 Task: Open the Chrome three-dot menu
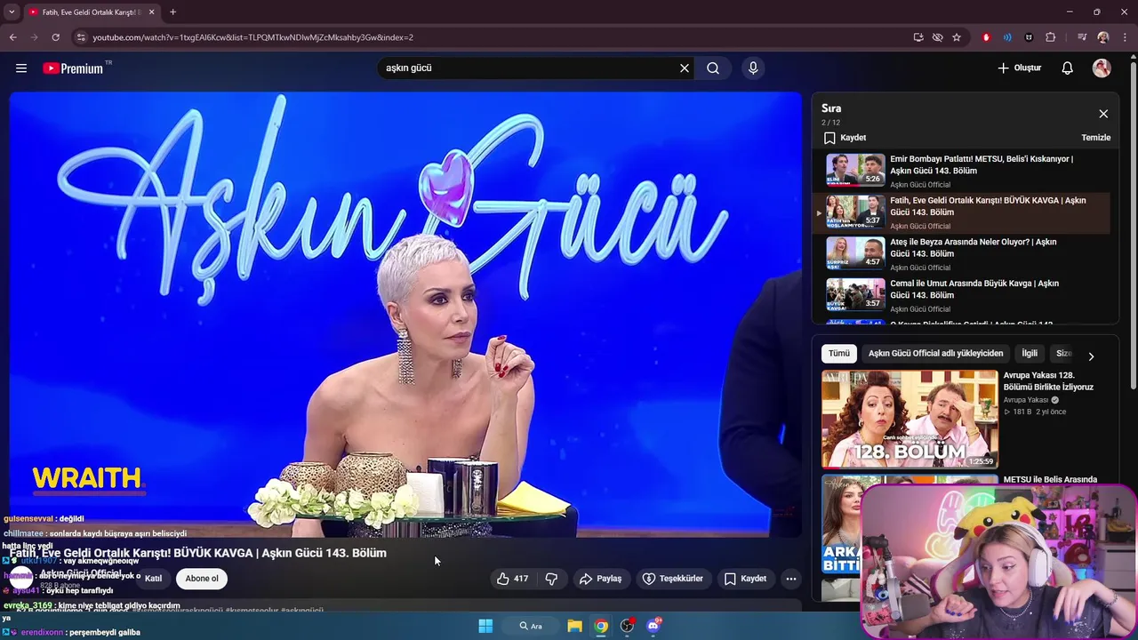(x=1126, y=37)
